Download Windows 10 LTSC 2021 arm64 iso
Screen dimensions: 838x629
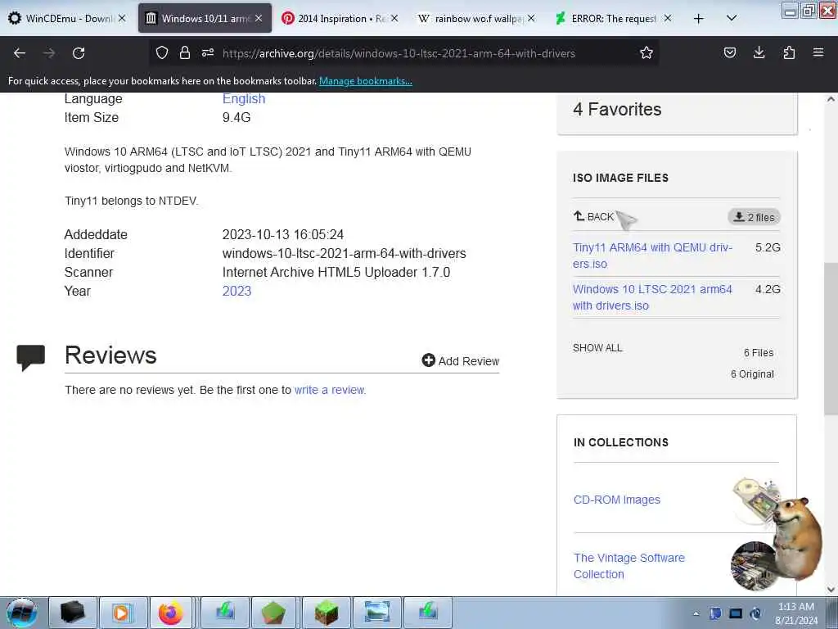[652, 297]
